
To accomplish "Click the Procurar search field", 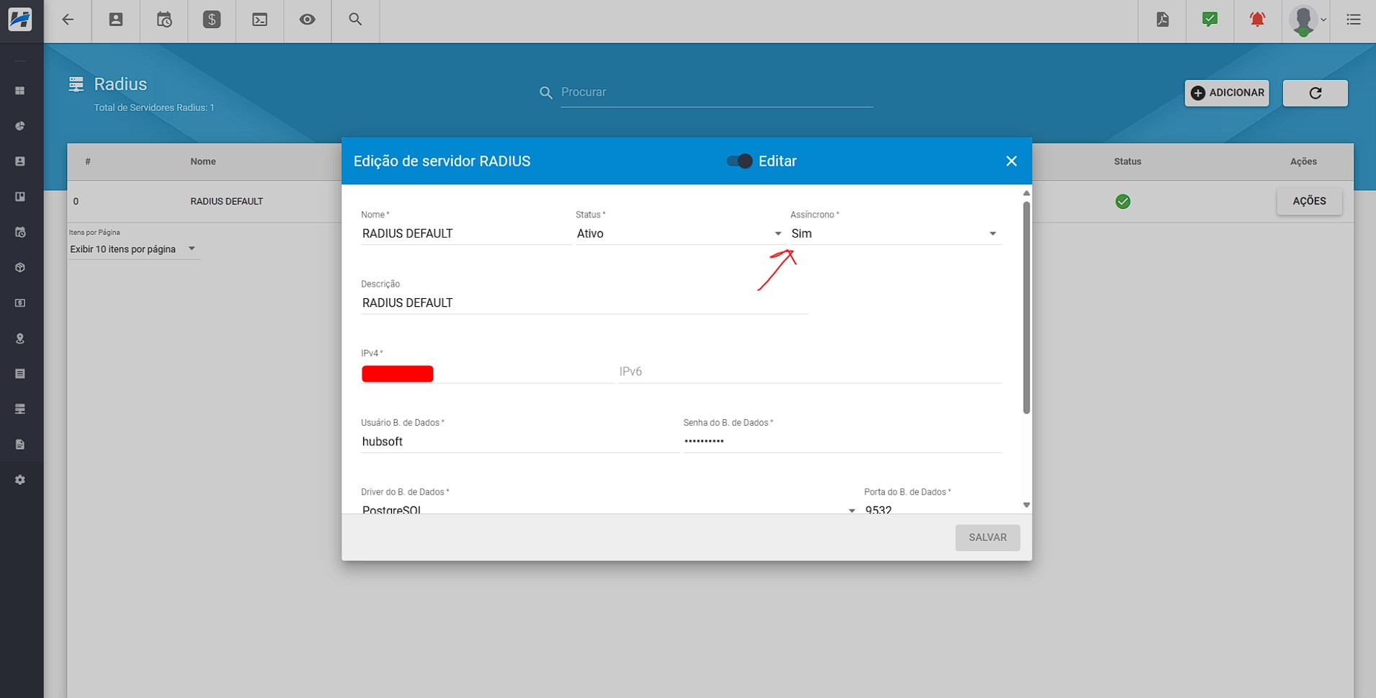I will (717, 92).
